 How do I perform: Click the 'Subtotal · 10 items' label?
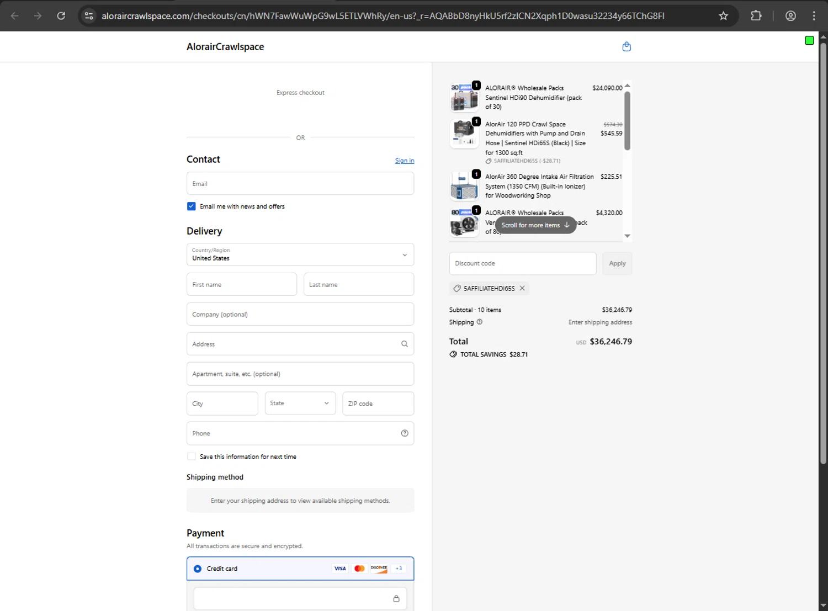coord(475,310)
